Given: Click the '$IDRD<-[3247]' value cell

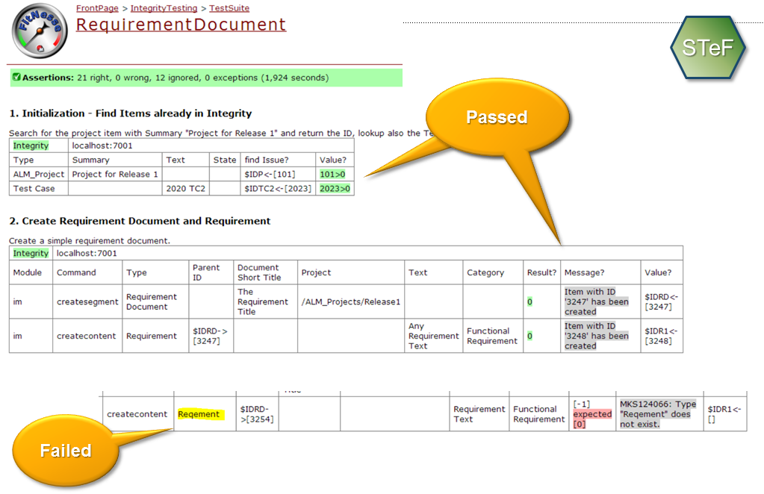Looking at the screenshot, I should pos(662,301).
